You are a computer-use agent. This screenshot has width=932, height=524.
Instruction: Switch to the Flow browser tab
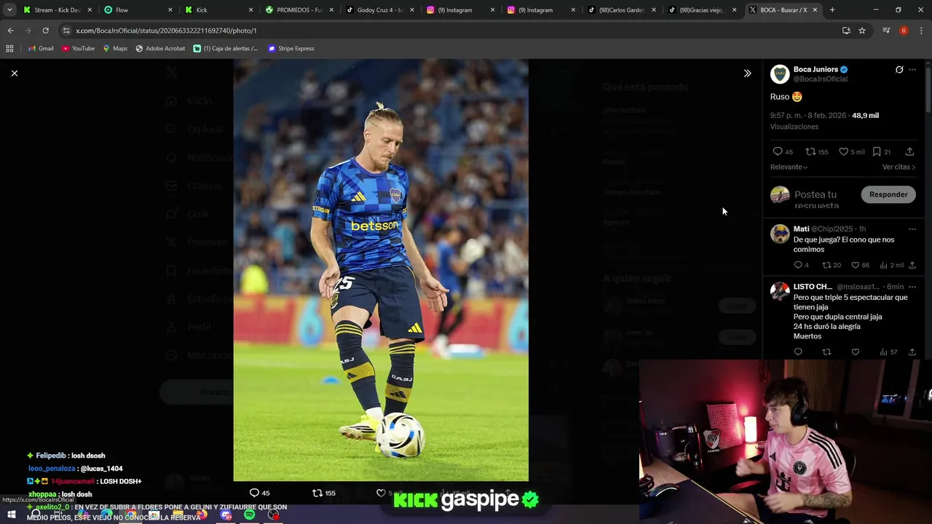pyautogui.click(x=138, y=10)
